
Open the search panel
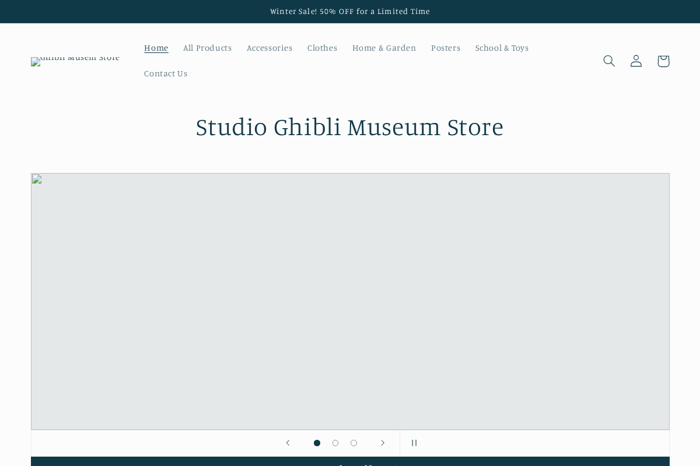click(609, 61)
